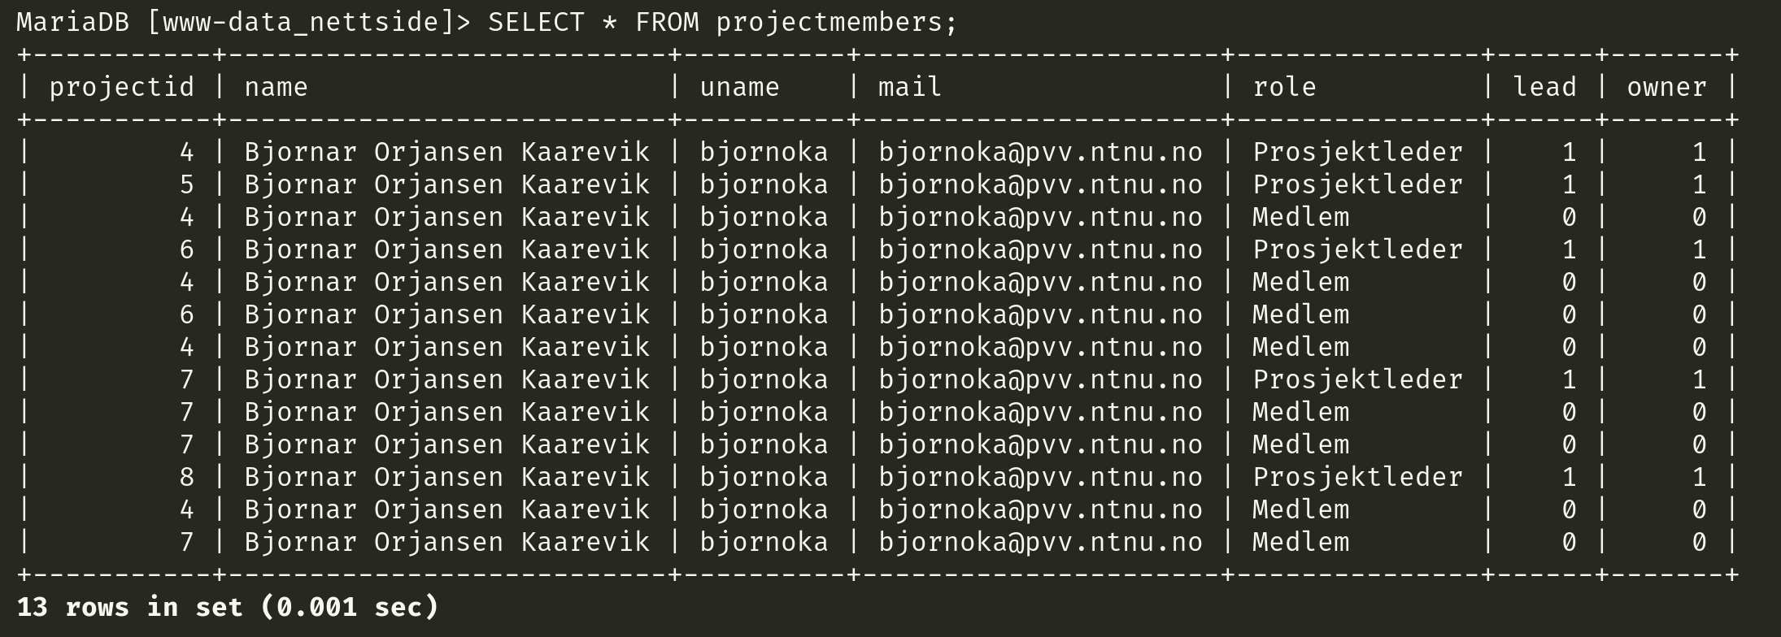Click the FROM keyword in the query

click(666, 22)
